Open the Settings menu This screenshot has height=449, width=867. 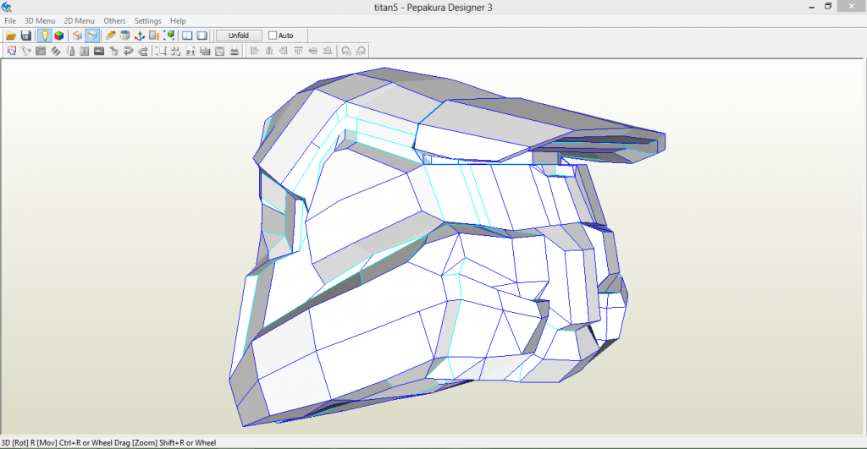pyautogui.click(x=147, y=20)
